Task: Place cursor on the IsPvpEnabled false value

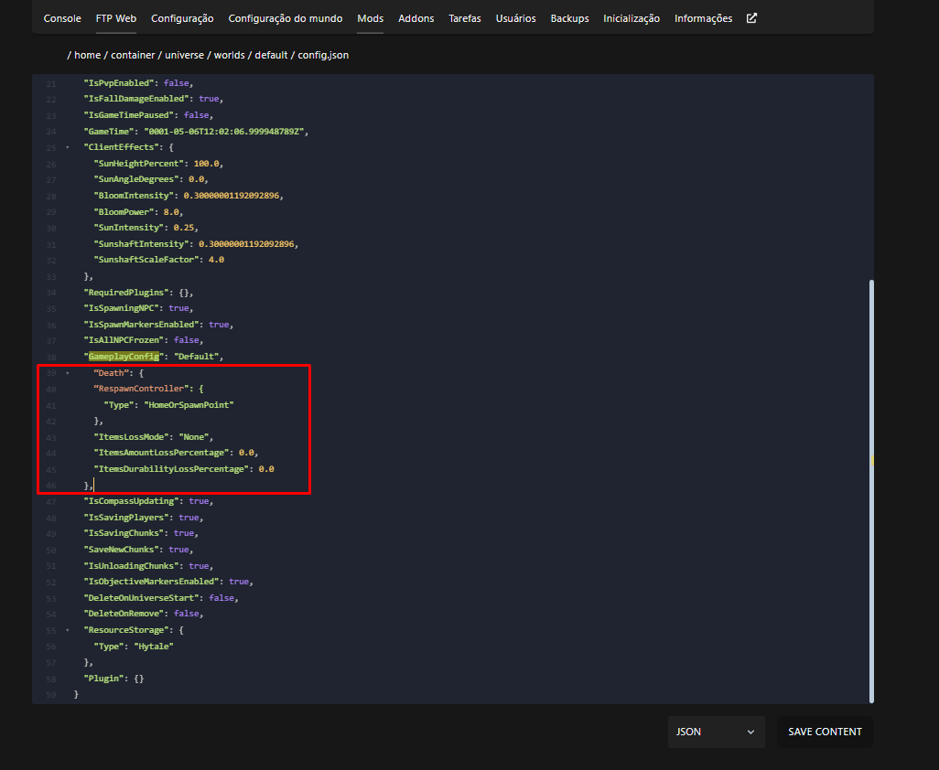Action: pos(178,83)
